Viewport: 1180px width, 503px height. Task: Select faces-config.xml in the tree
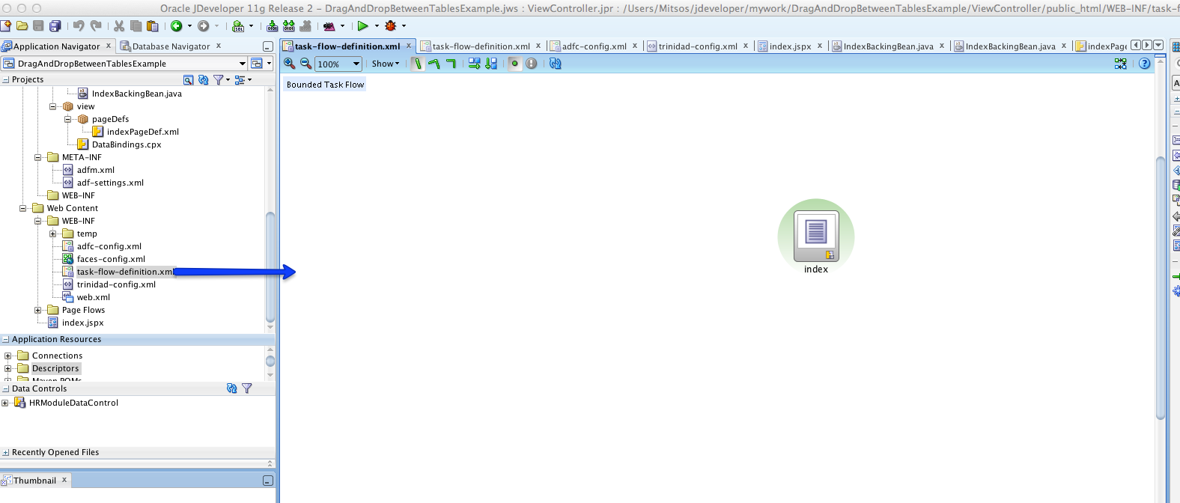tap(111, 259)
